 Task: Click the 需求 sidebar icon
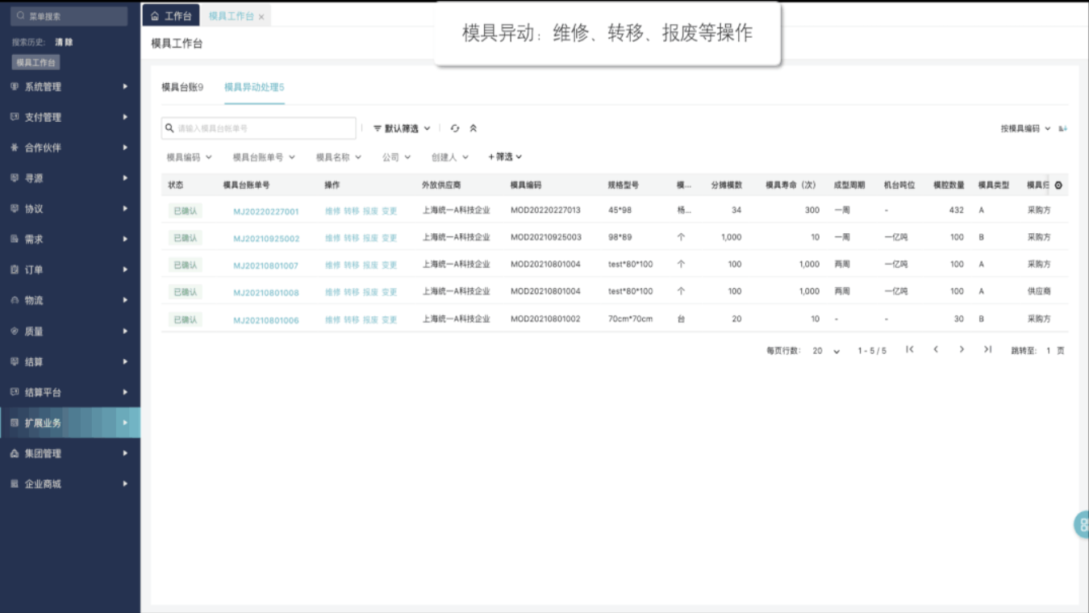point(15,239)
